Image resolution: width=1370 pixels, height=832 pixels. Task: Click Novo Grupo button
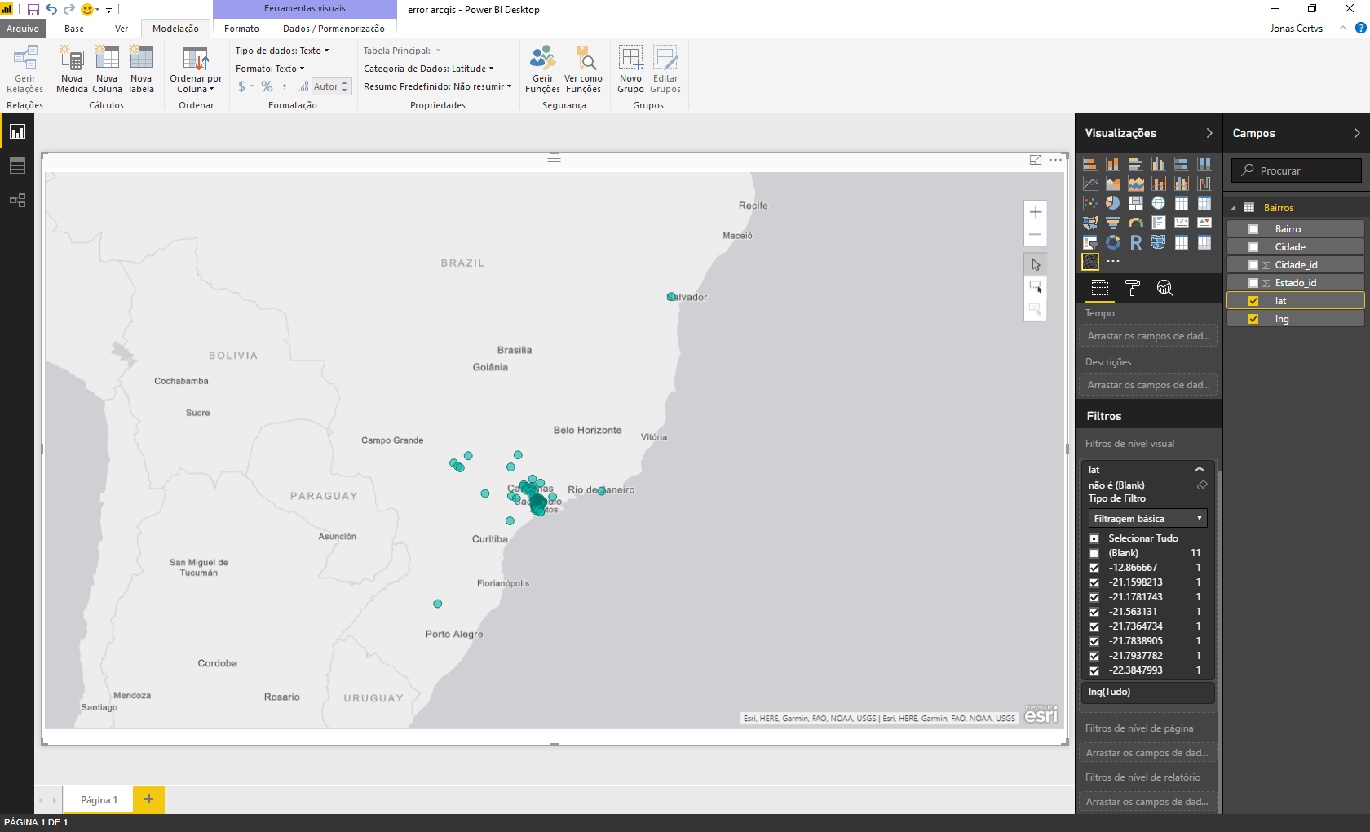click(x=630, y=69)
